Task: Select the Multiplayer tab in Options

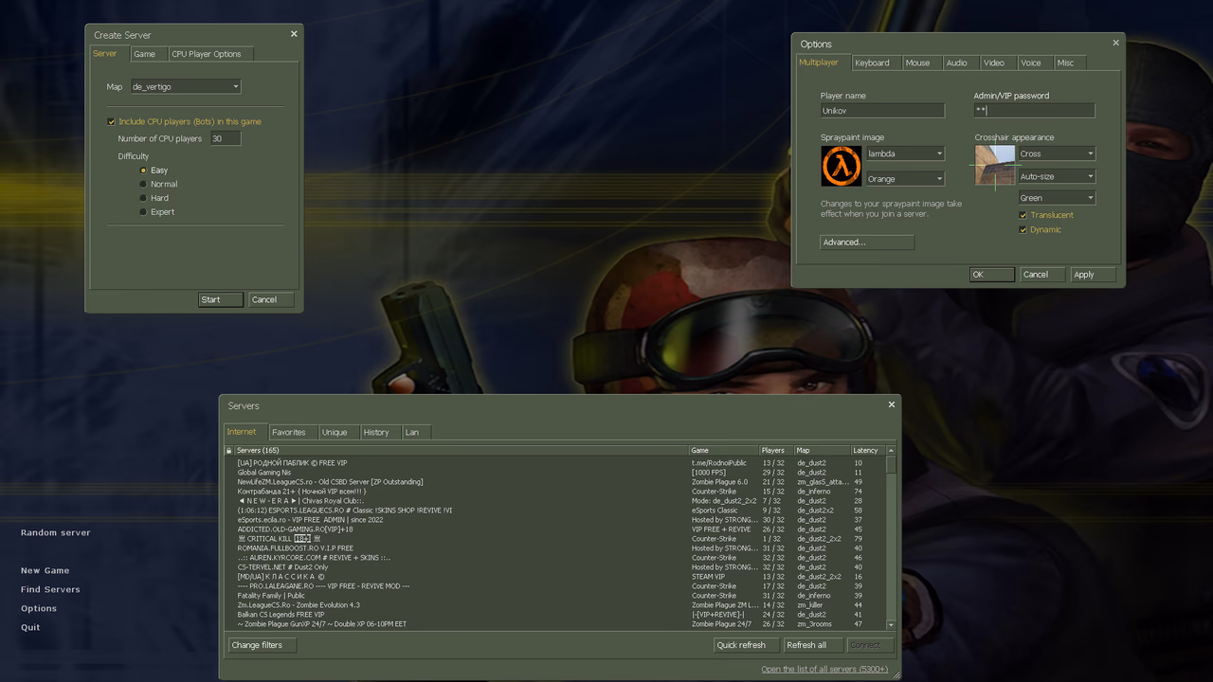Action: pos(823,63)
